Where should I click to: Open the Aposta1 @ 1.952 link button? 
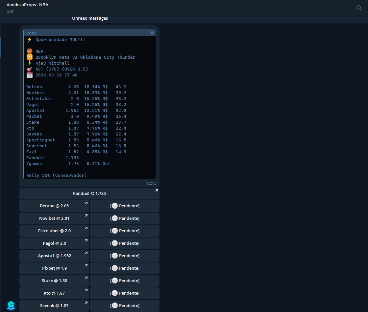click(x=54, y=256)
